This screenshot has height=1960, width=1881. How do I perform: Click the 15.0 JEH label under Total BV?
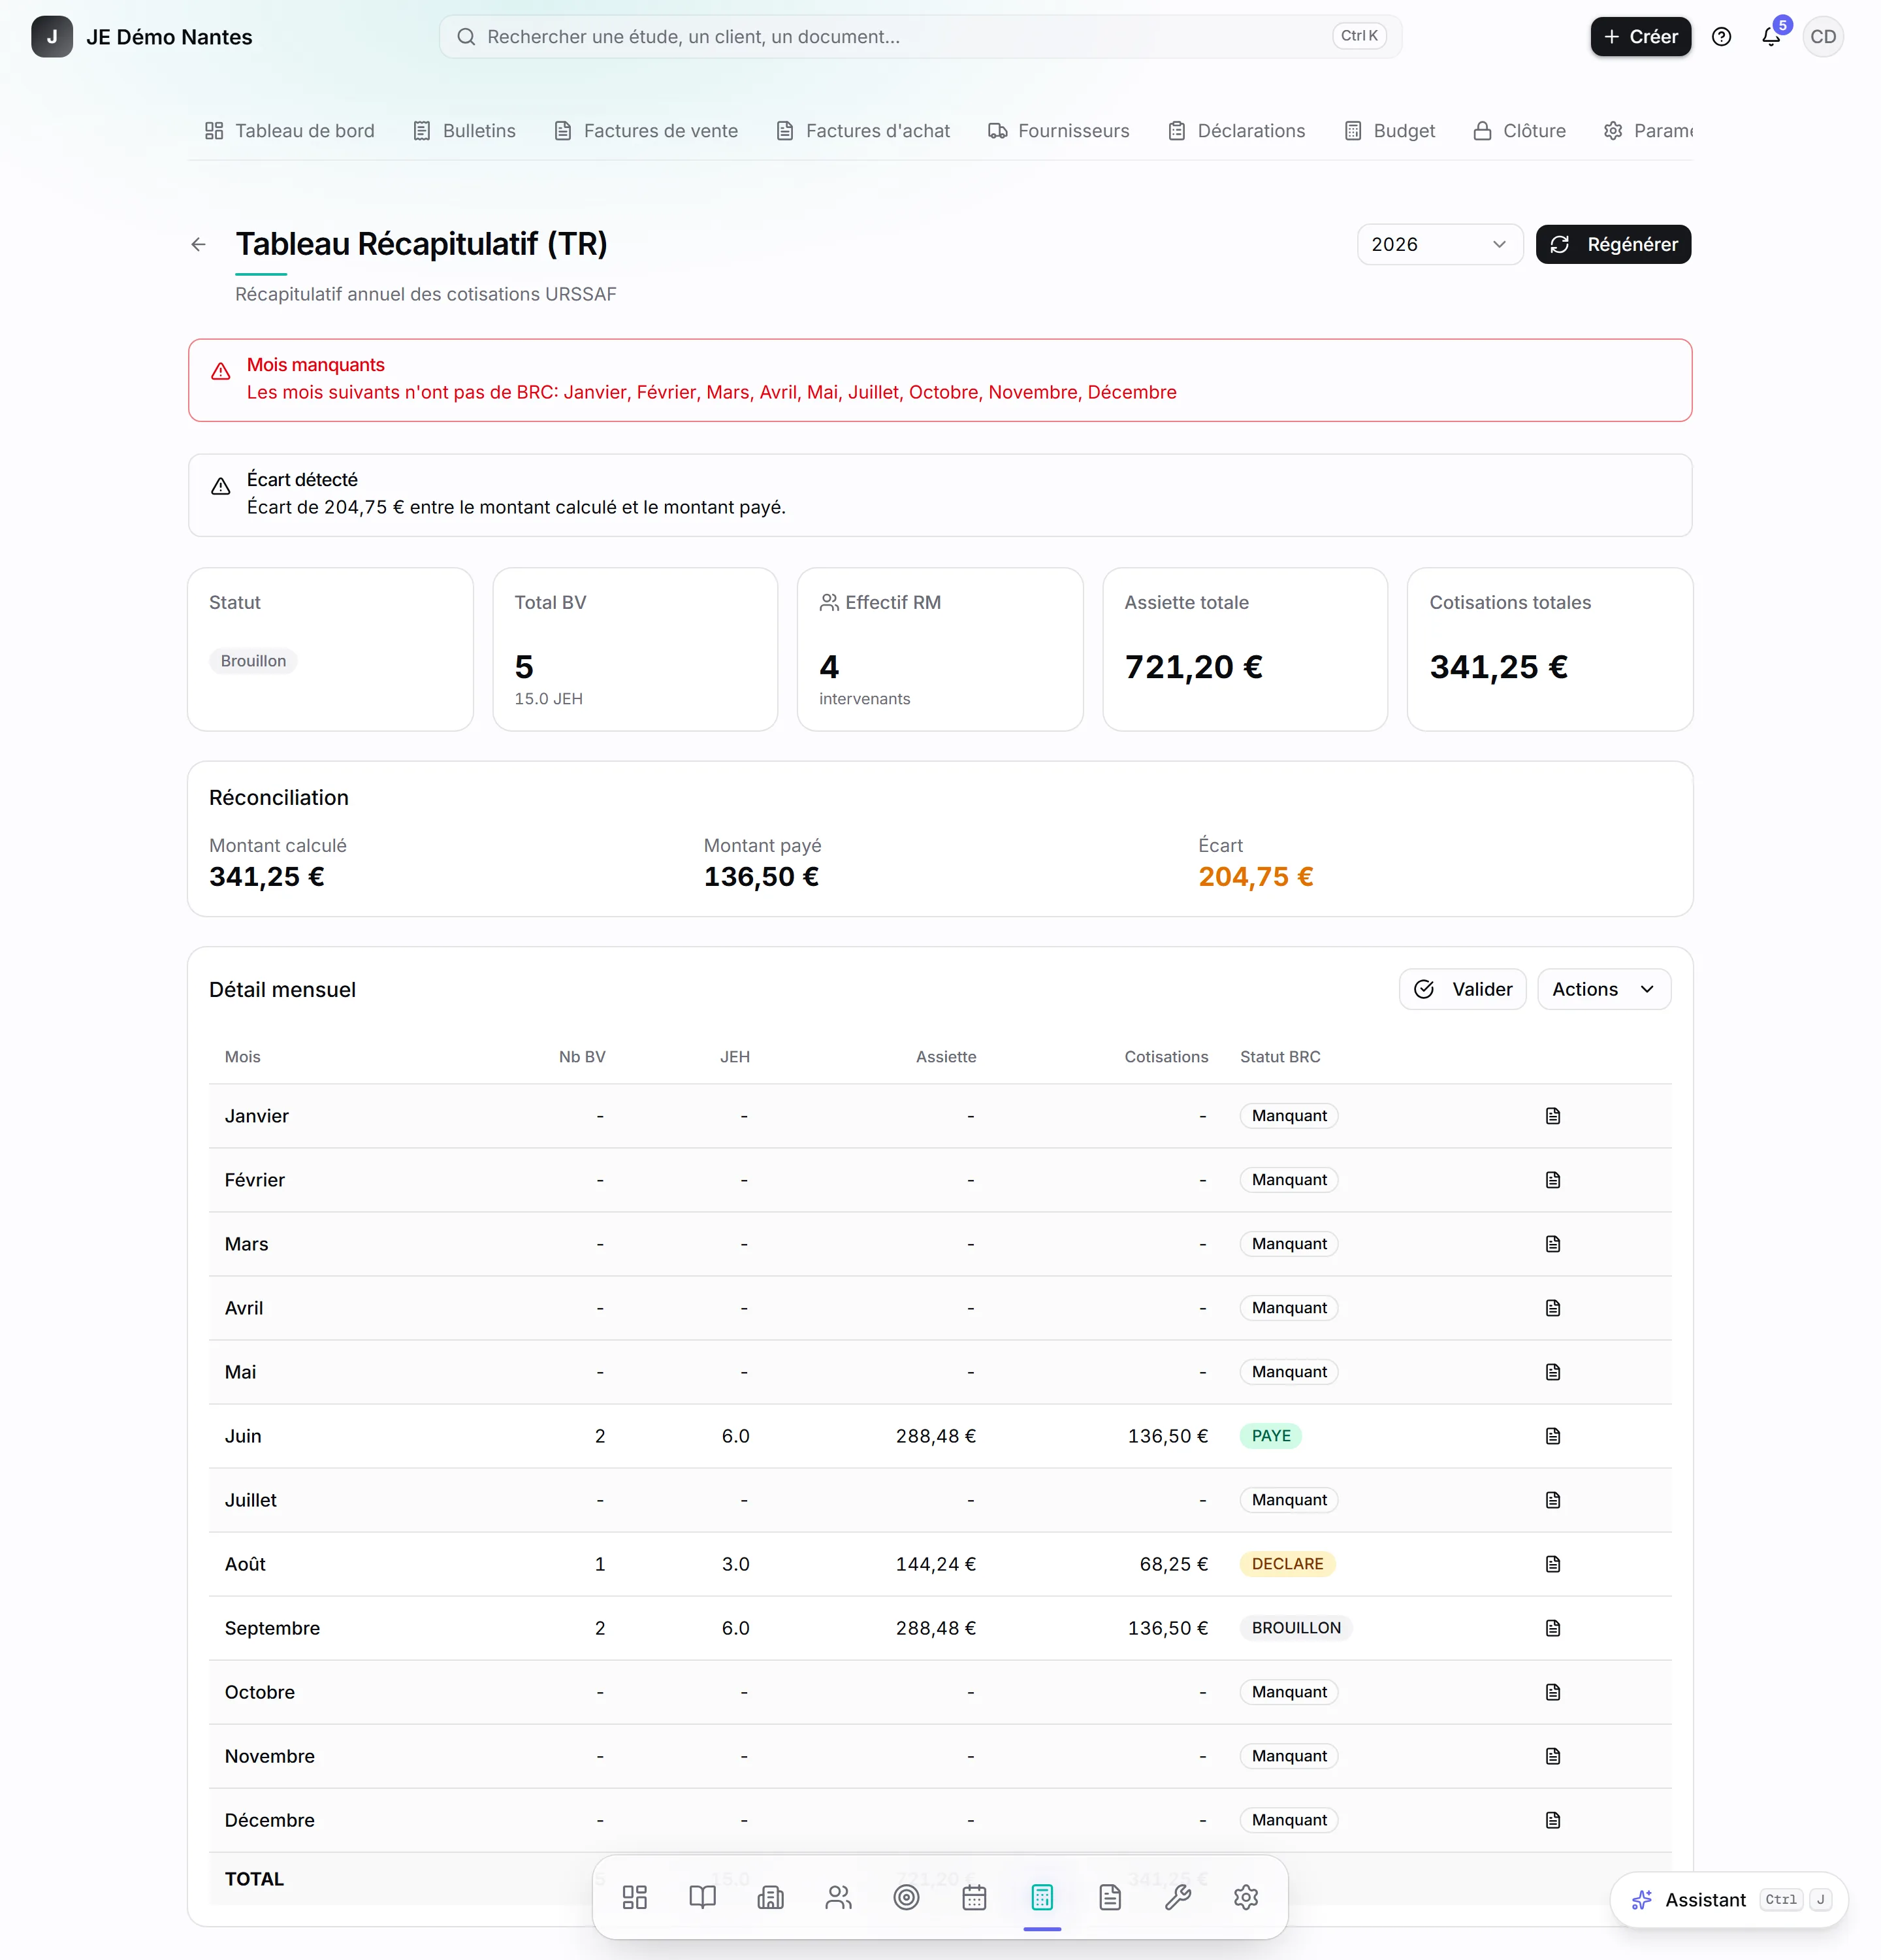549,699
